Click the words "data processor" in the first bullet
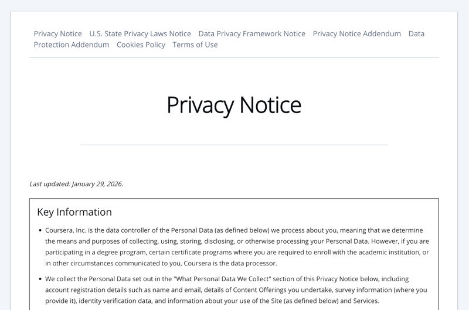Screen dimensions: 469x310 [x=255, y=264]
